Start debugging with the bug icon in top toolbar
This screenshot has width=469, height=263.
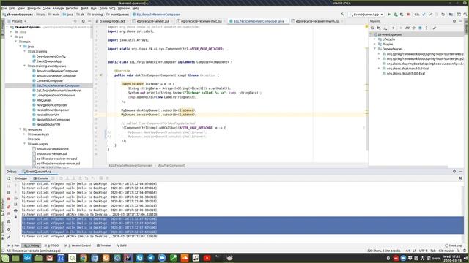[396, 15]
